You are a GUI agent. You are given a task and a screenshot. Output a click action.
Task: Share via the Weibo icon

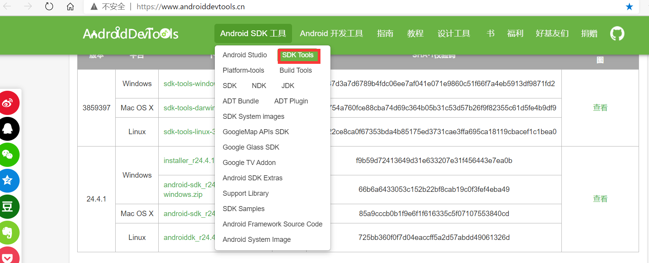click(8, 103)
